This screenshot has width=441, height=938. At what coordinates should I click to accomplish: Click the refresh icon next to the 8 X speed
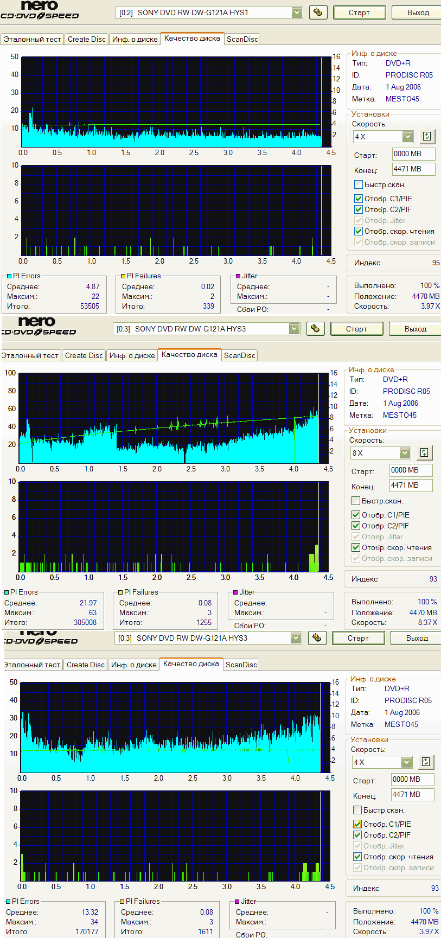(424, 453)
